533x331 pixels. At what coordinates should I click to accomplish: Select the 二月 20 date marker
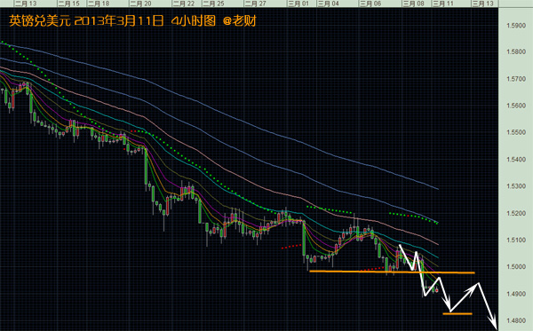(x=140, y=4)
